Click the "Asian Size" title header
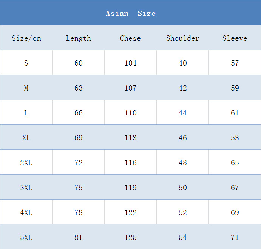261x249 pixels. 130,14
